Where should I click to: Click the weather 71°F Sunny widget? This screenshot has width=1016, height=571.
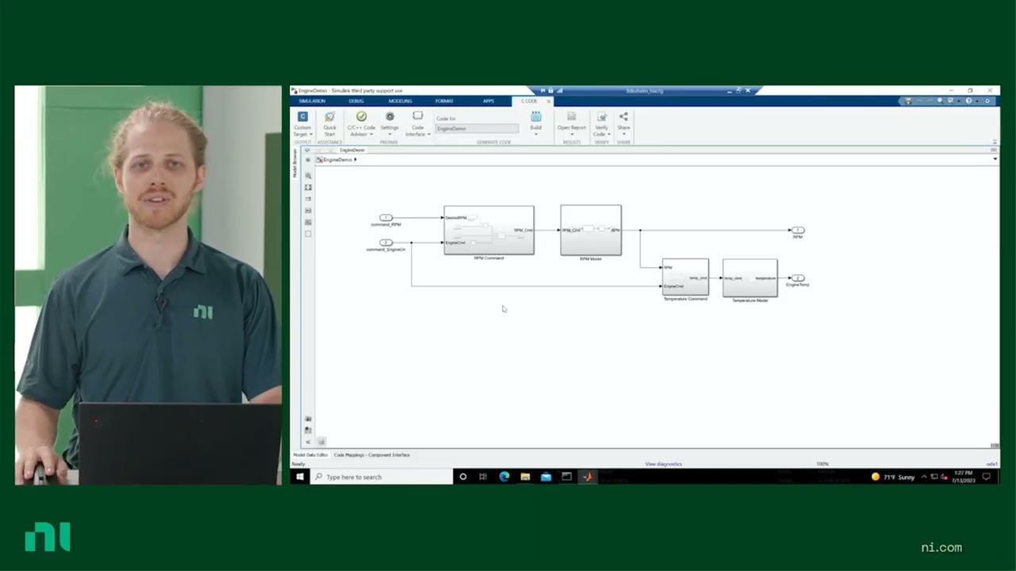tap(893, 477)
